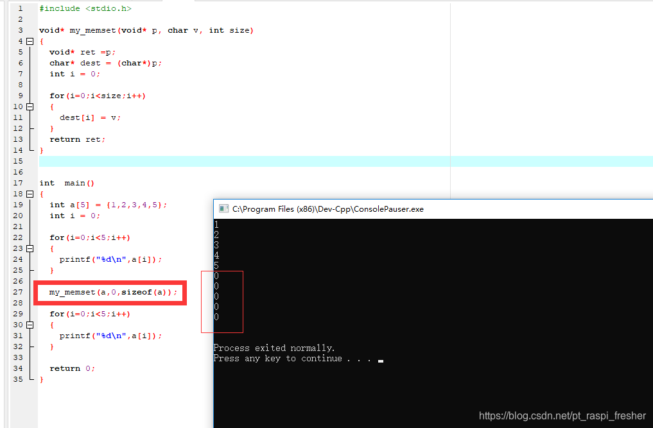The width and height of the screenshot is (653, 428).
Task: Click the printf statement on line 31
Action: [110, 336]
